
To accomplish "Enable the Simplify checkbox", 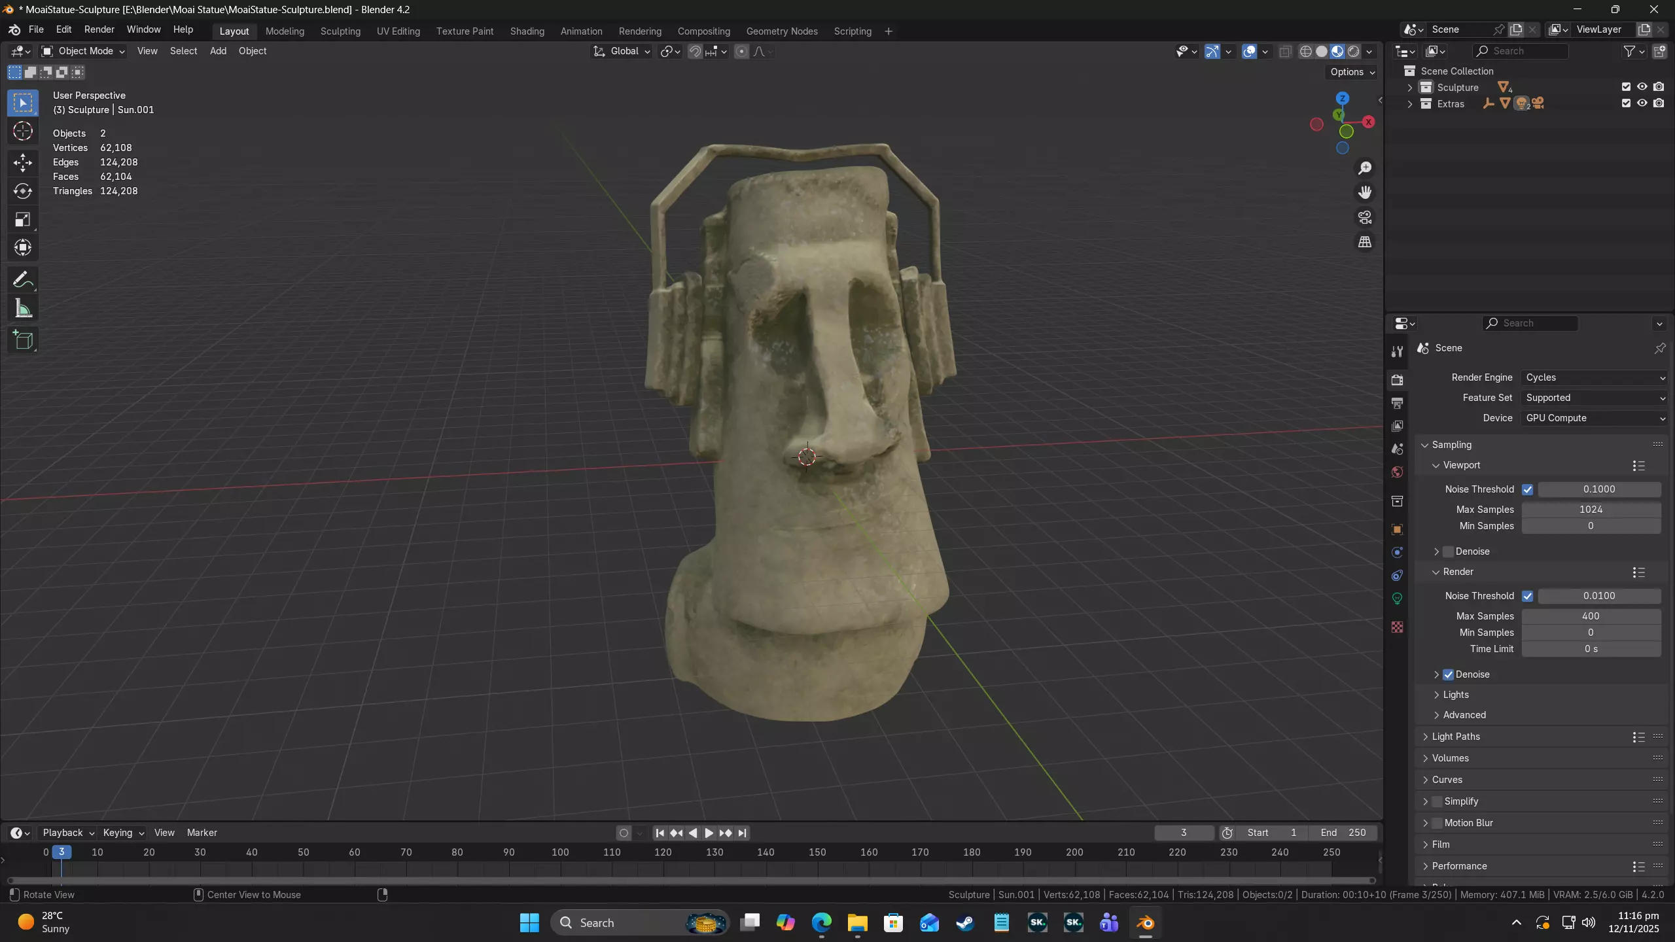I will (1437, 801).
